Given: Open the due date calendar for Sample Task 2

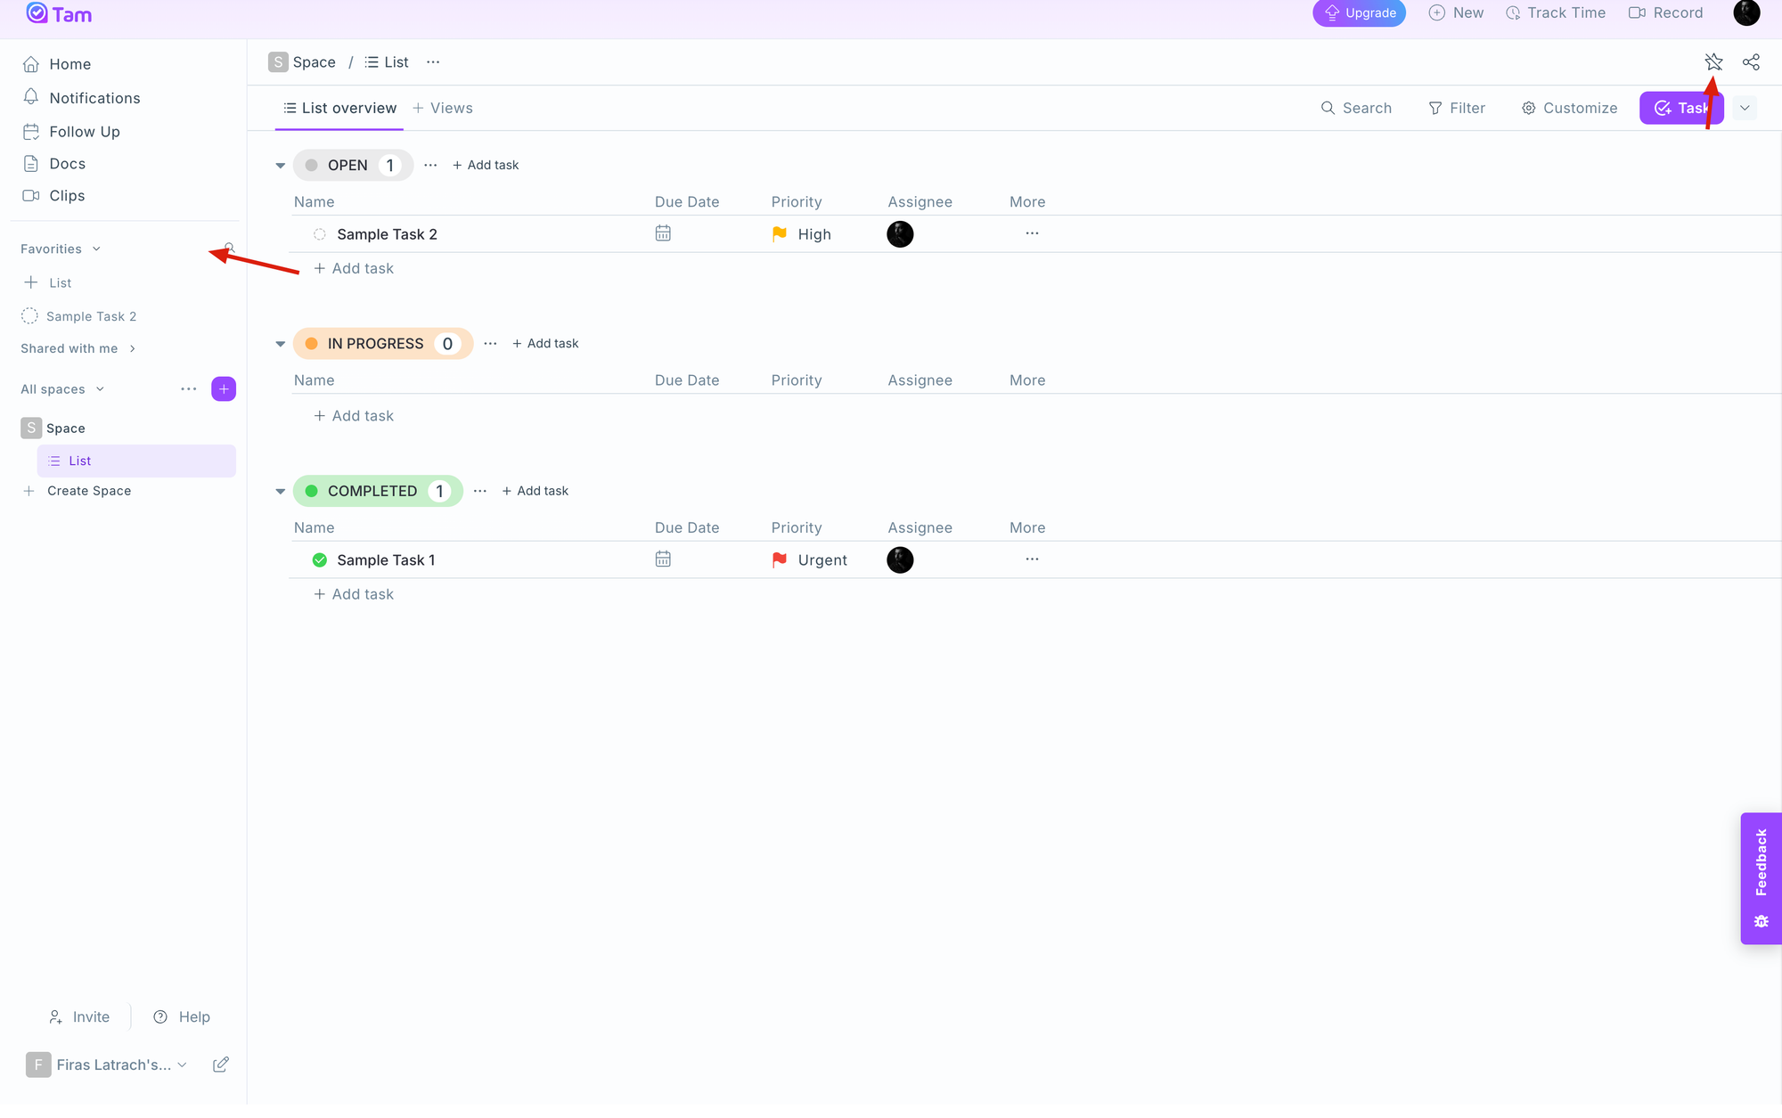Looking at the screenshot, I should 663,233.
